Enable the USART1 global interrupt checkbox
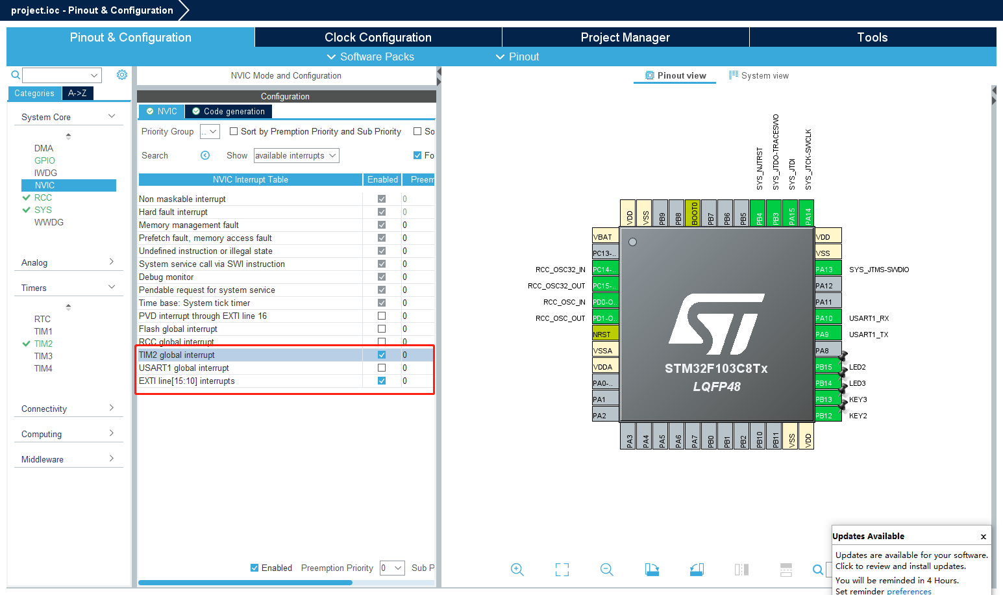 (382, 368)
